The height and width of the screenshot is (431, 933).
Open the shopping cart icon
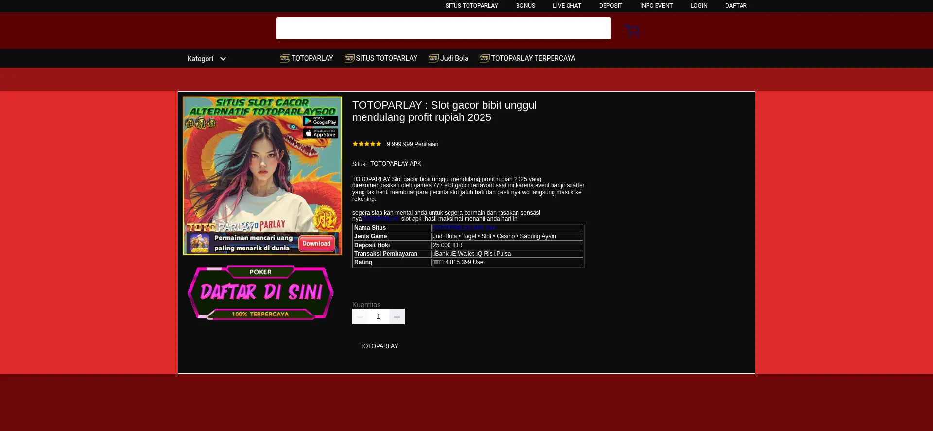[x=632, y=31]
